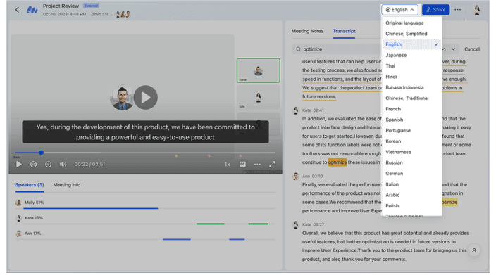
Task: Select Kate's video thumbnail
Action: (x=258, y=97)
